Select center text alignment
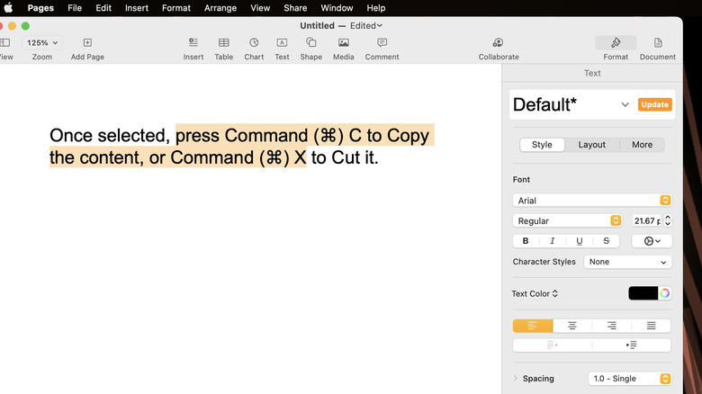Viewport: 702px width, 394px height. [x=571, y=326]
